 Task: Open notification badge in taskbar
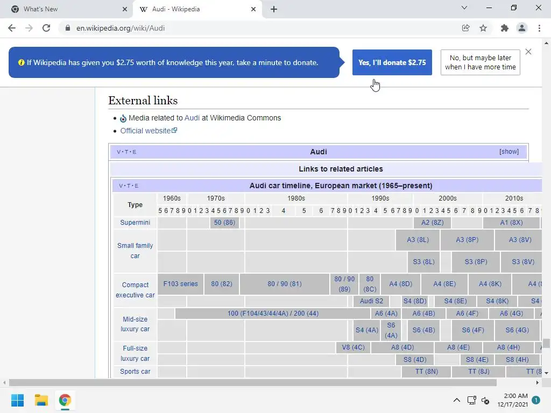point(536,400)
